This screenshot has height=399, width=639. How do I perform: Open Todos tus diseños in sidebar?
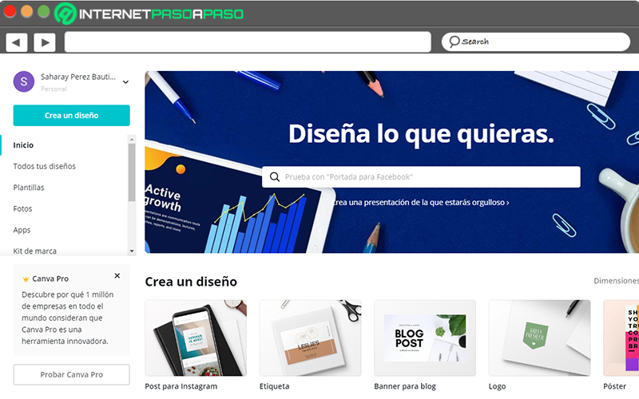[x=45, y=166]
